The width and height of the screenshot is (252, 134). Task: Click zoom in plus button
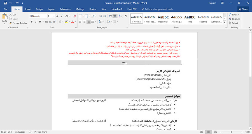pyautogui.click(x=242, y=132)
